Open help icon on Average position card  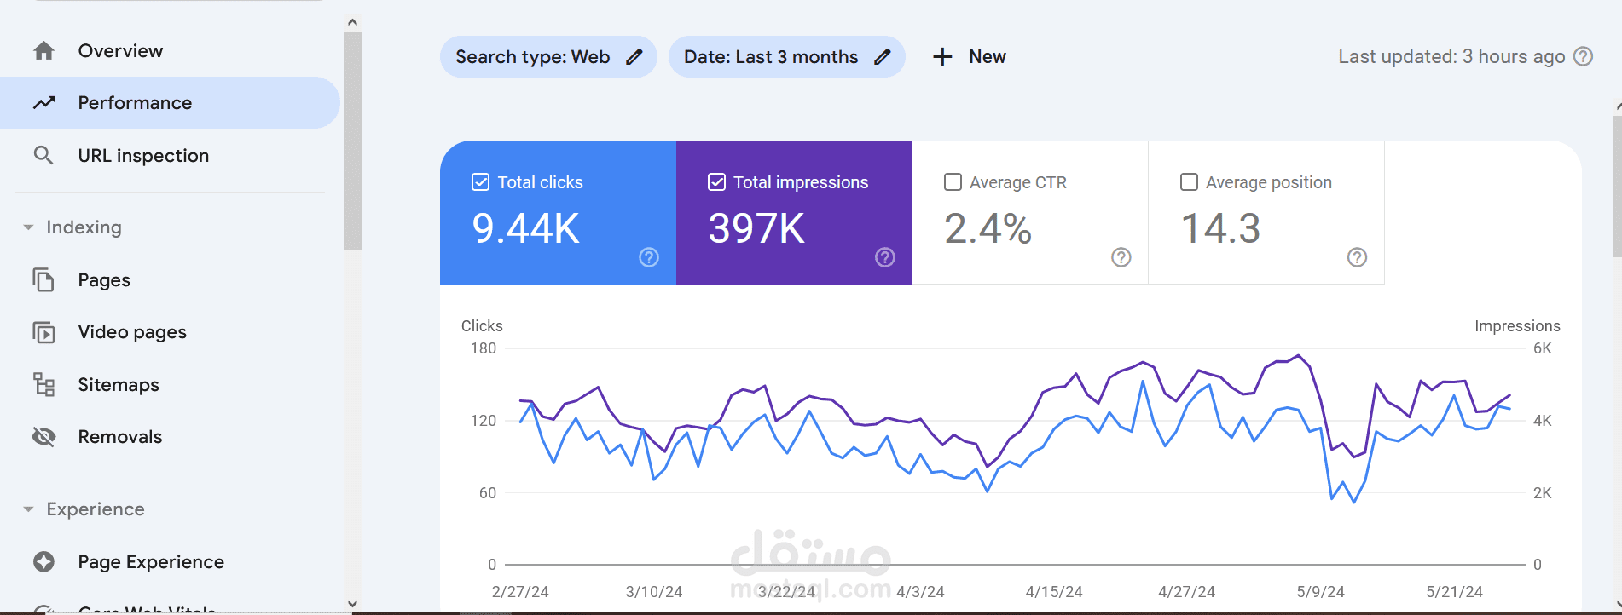[x=1357, y=257]
